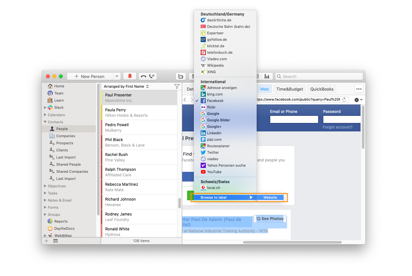Switch to the QuickBooks tab
Viewport: 412px width, 276px height.
(x=322, y=89)
